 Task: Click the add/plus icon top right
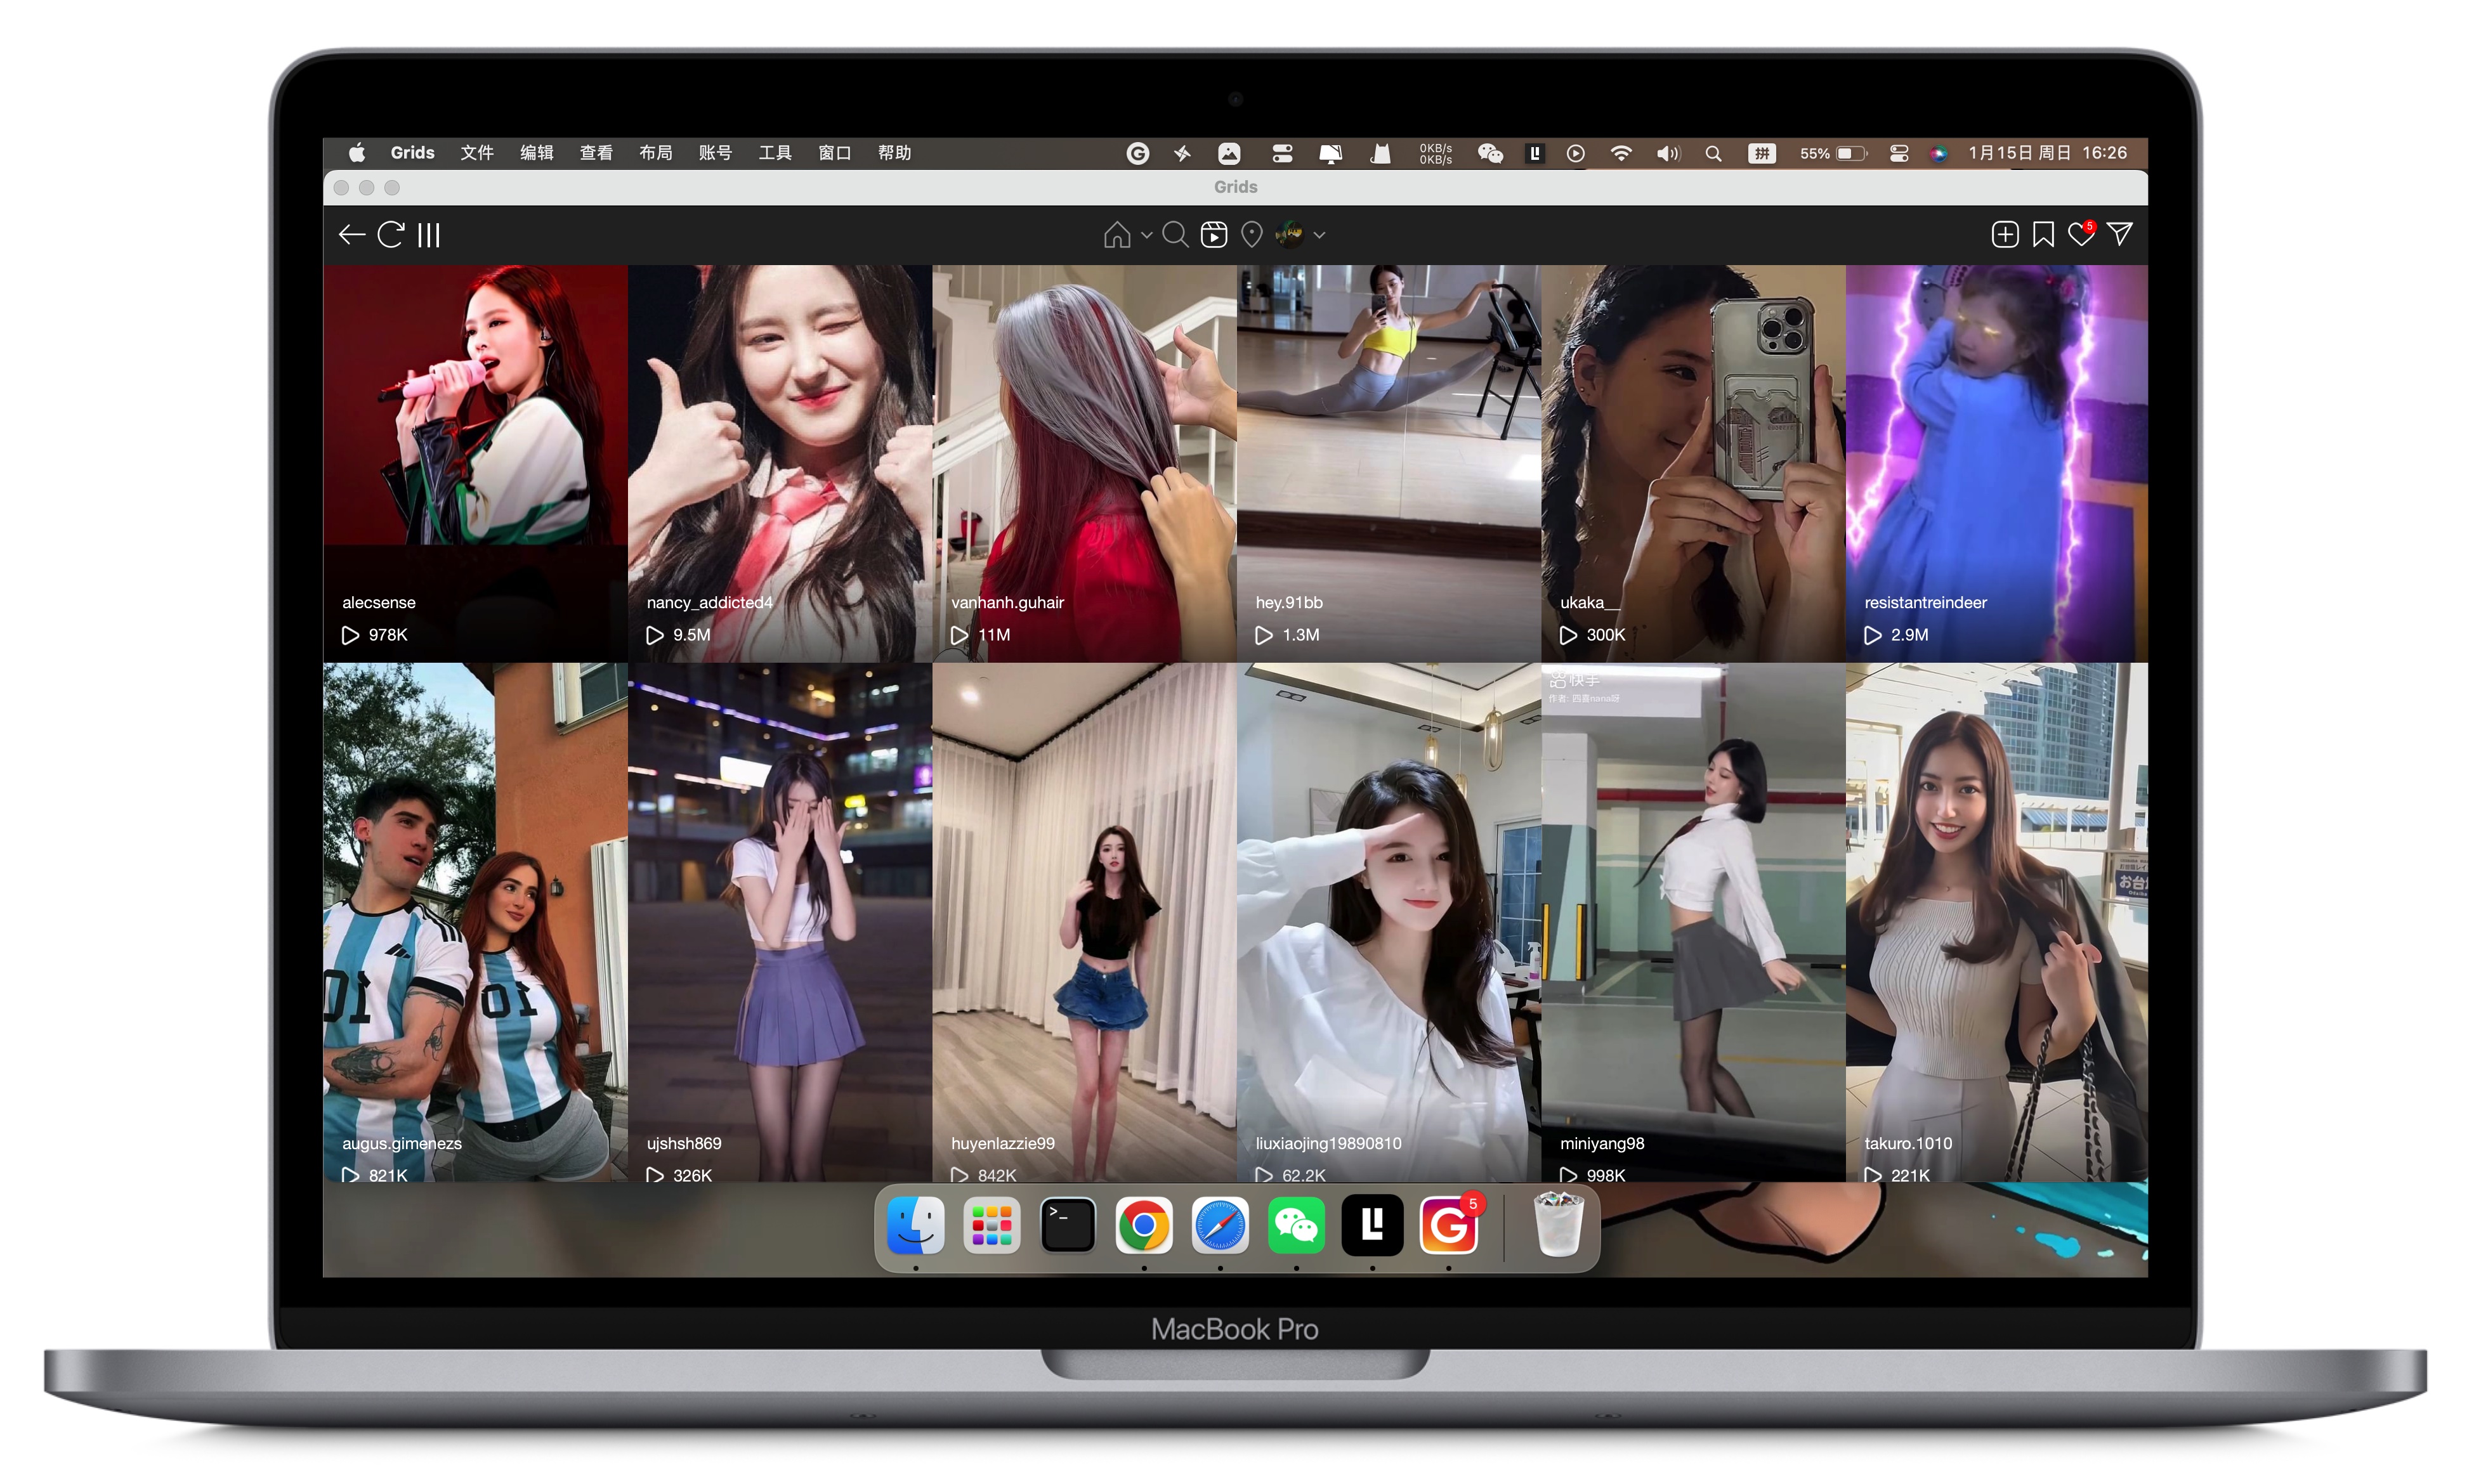pos(2004,233)
